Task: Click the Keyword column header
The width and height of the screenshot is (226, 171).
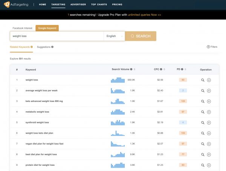Action: point(31,69)
